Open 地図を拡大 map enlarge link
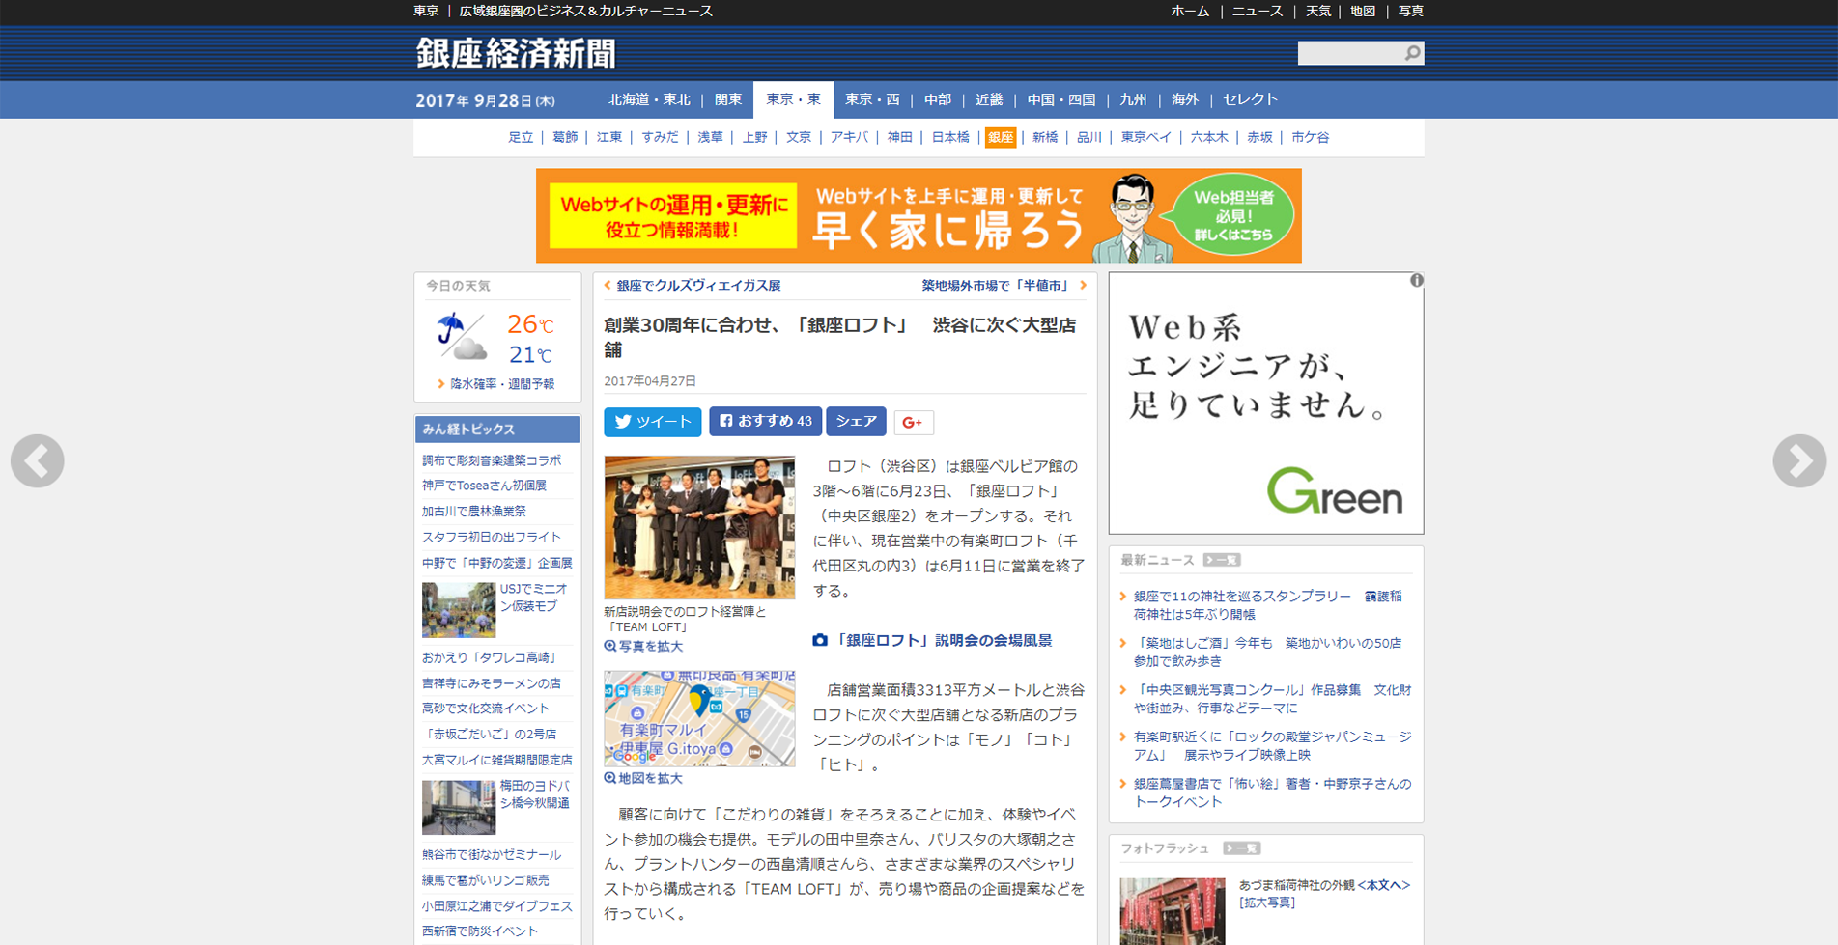The height and width of the screenshot is (945, 1838). click(x=643, y=778)
